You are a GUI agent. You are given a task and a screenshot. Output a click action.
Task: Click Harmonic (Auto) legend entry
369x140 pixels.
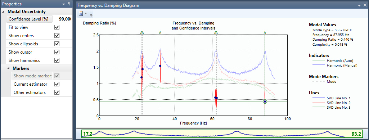[333, 60]
